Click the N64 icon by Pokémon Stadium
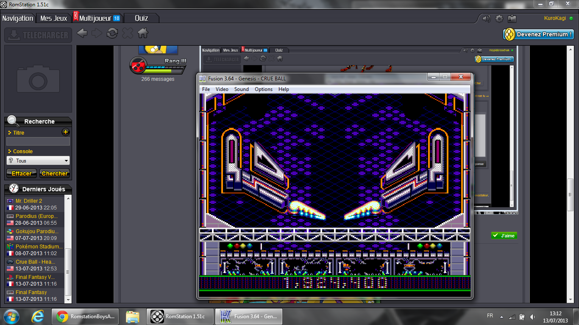 (x=10, y=246)
